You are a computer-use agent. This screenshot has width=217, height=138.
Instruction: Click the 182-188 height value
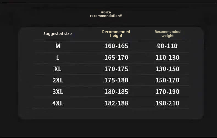click(x=116, y=103)
